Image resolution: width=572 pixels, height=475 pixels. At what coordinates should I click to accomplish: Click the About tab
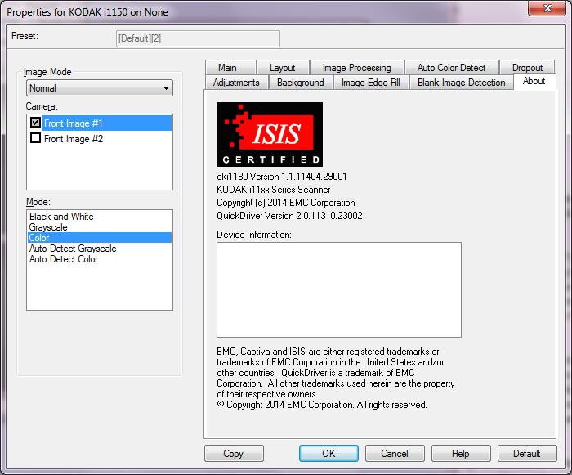[x=534, y=81]
